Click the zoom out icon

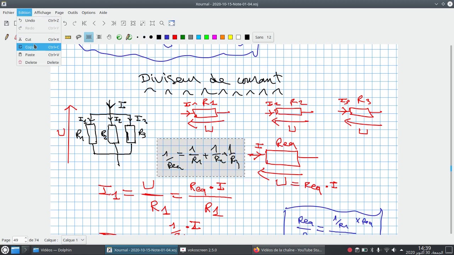(123, 23)
